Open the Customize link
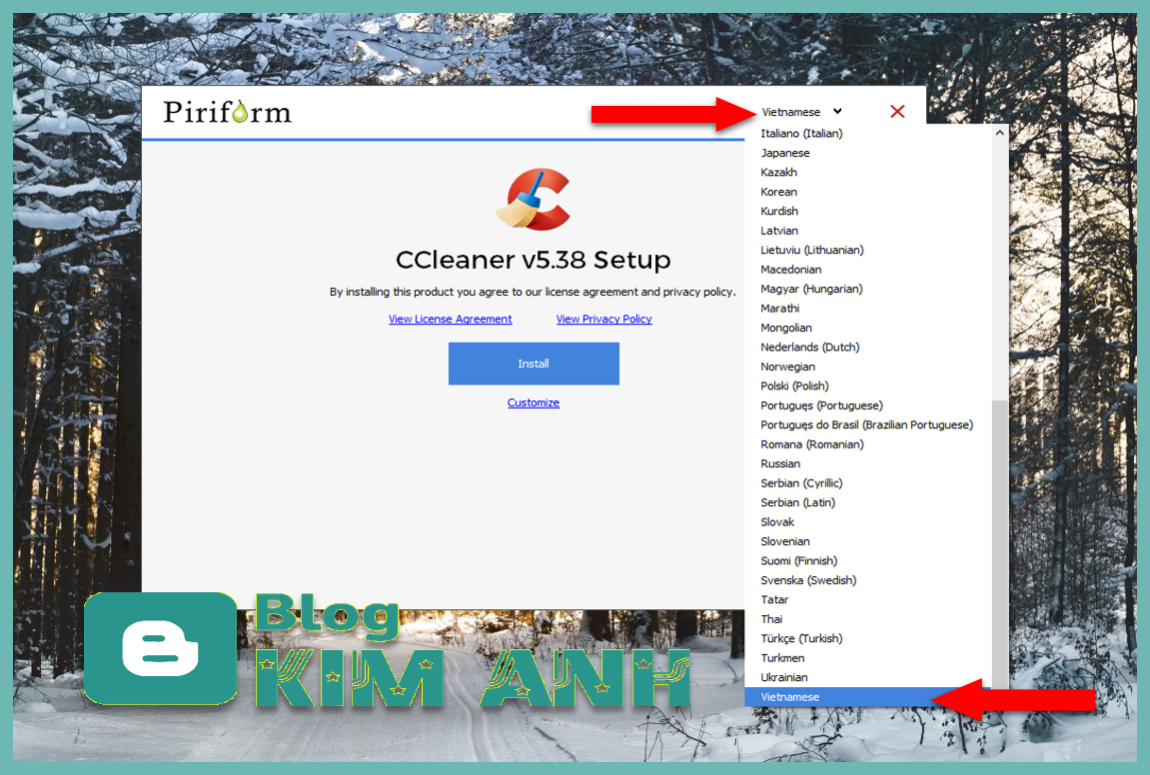Image resolution: width=1150 pixels, height=775 pixels. (x=534, y=402)
